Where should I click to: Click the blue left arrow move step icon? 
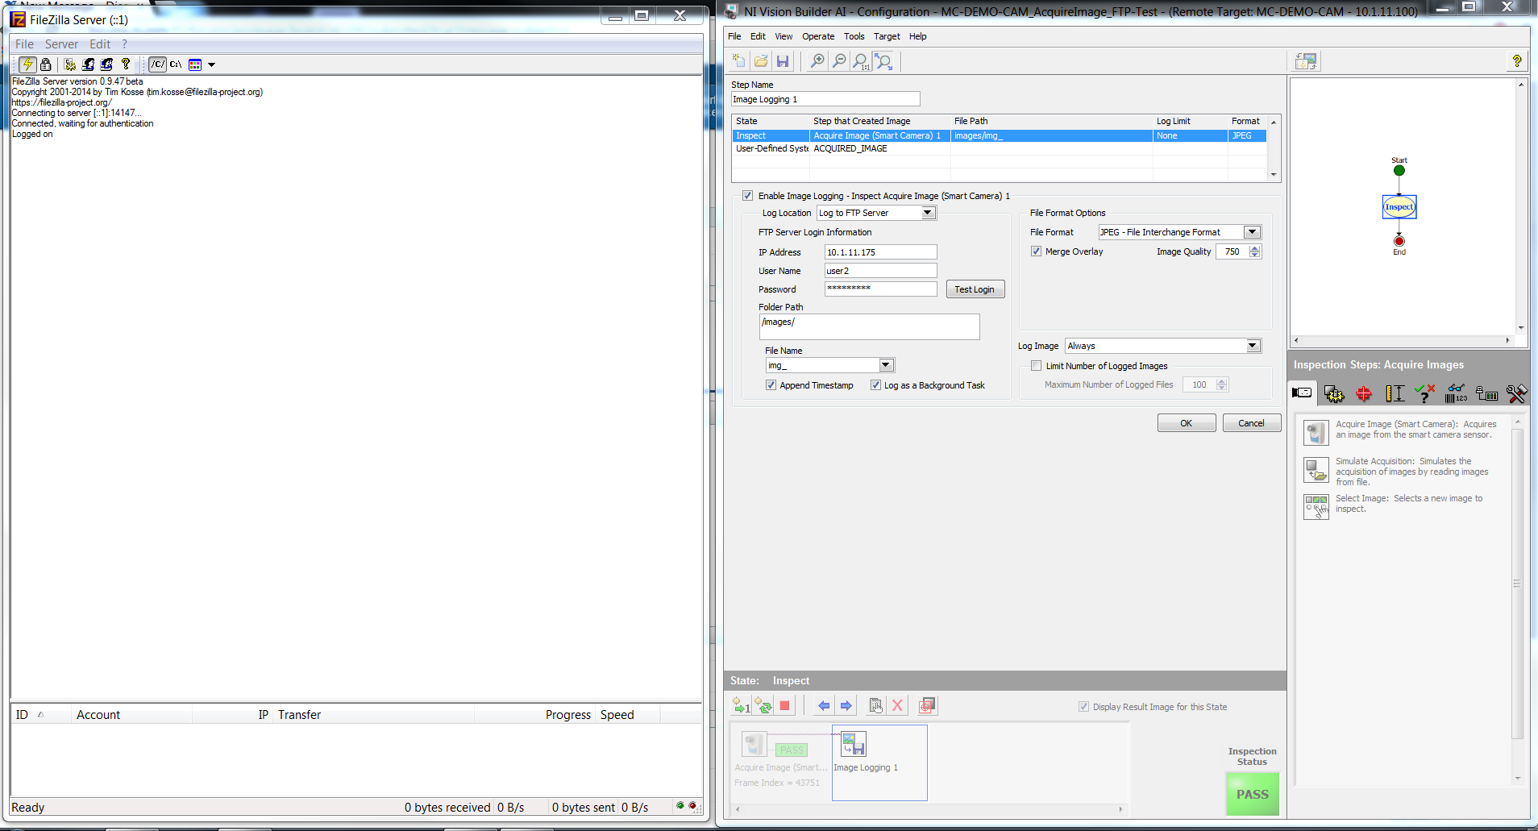(x=824, y=706)
